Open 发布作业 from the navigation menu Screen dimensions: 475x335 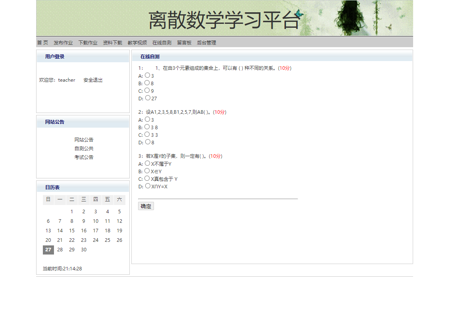click(63, 42)
